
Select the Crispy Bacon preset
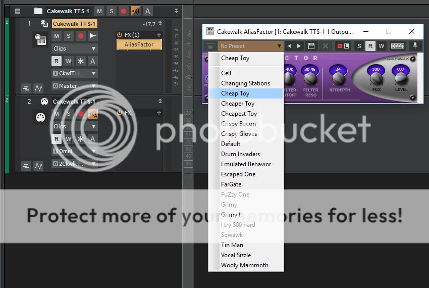pos(238,124)
